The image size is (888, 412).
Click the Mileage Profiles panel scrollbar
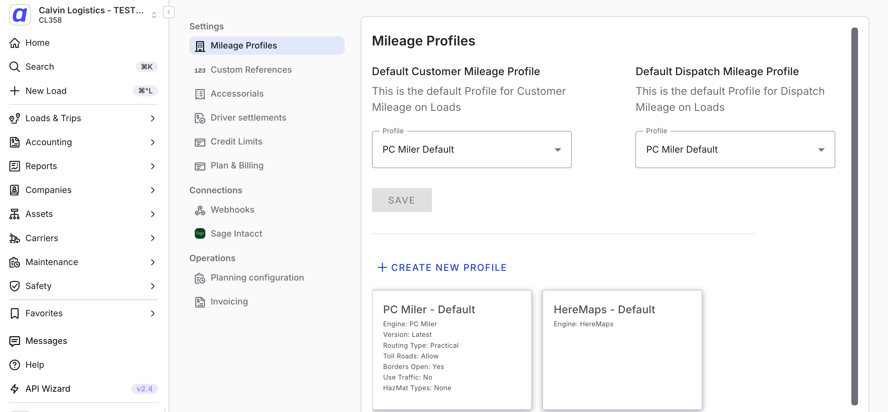(x=854, y=216)
